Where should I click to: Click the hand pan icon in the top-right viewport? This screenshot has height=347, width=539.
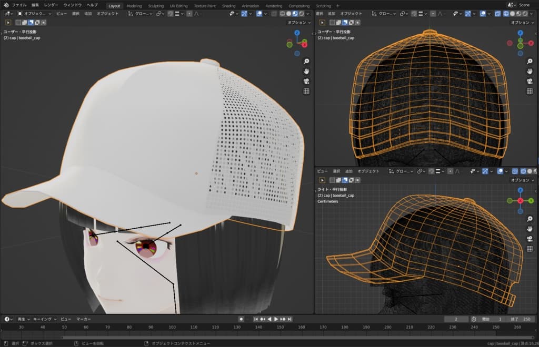pos(530,71)
